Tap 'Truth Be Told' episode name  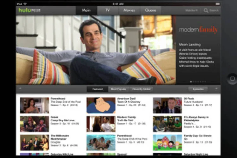125,120
